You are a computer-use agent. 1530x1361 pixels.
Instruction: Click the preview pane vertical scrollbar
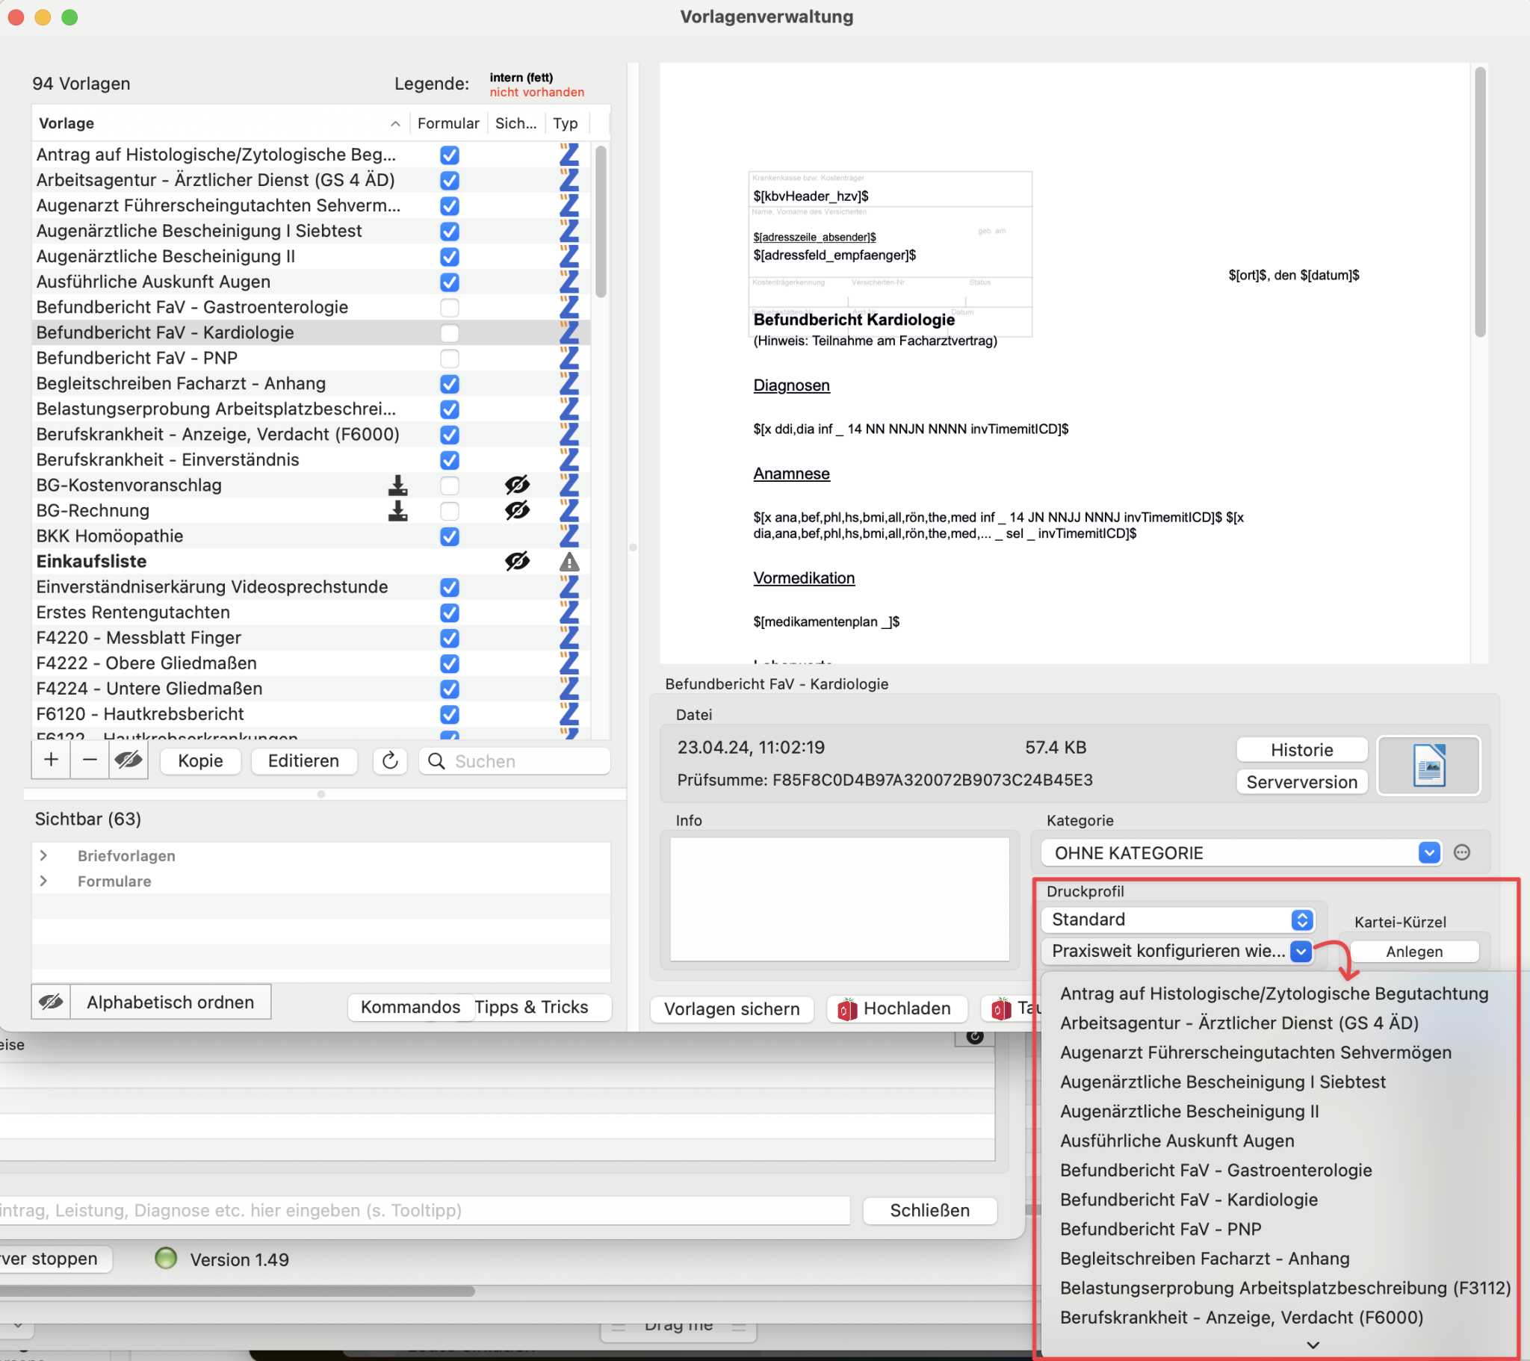[x=1480, y=202]
